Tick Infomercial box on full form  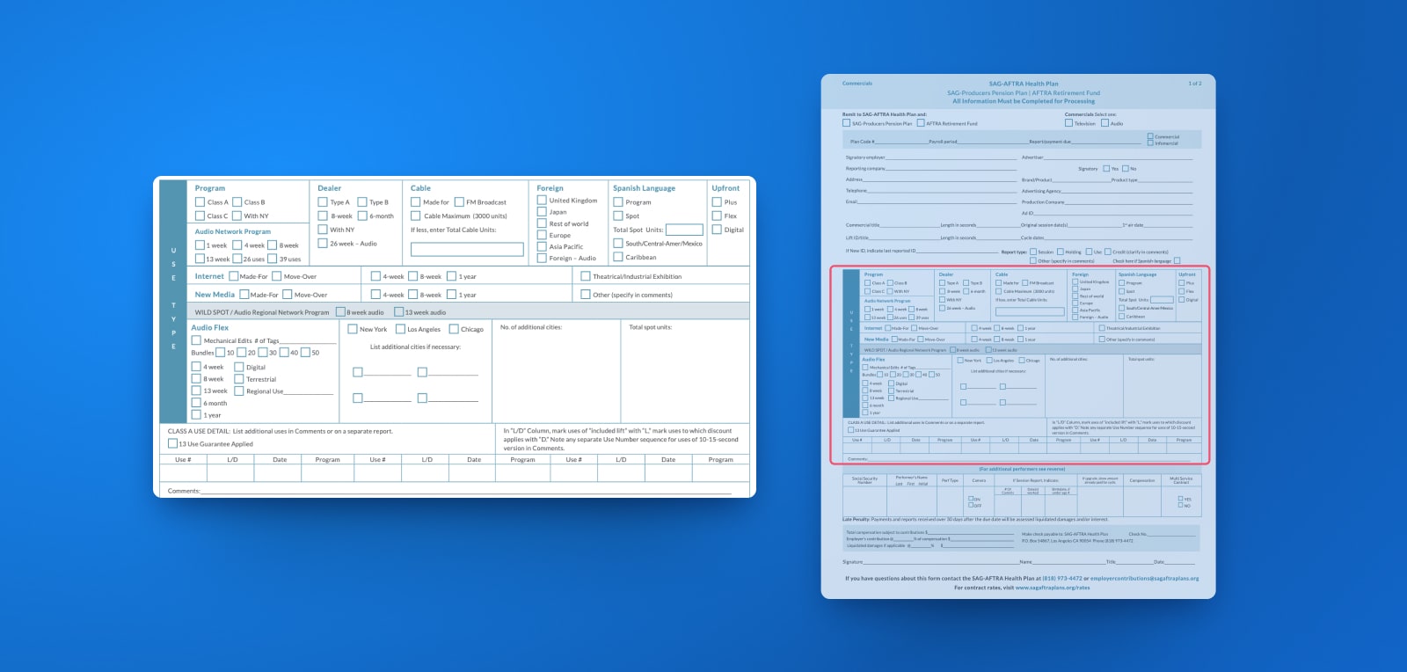click(x=1150, y=142)
